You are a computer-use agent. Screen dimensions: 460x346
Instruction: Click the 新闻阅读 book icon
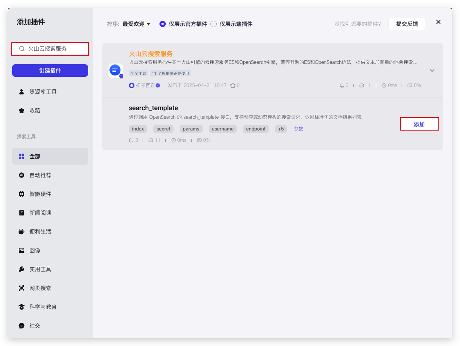[22, 213]
